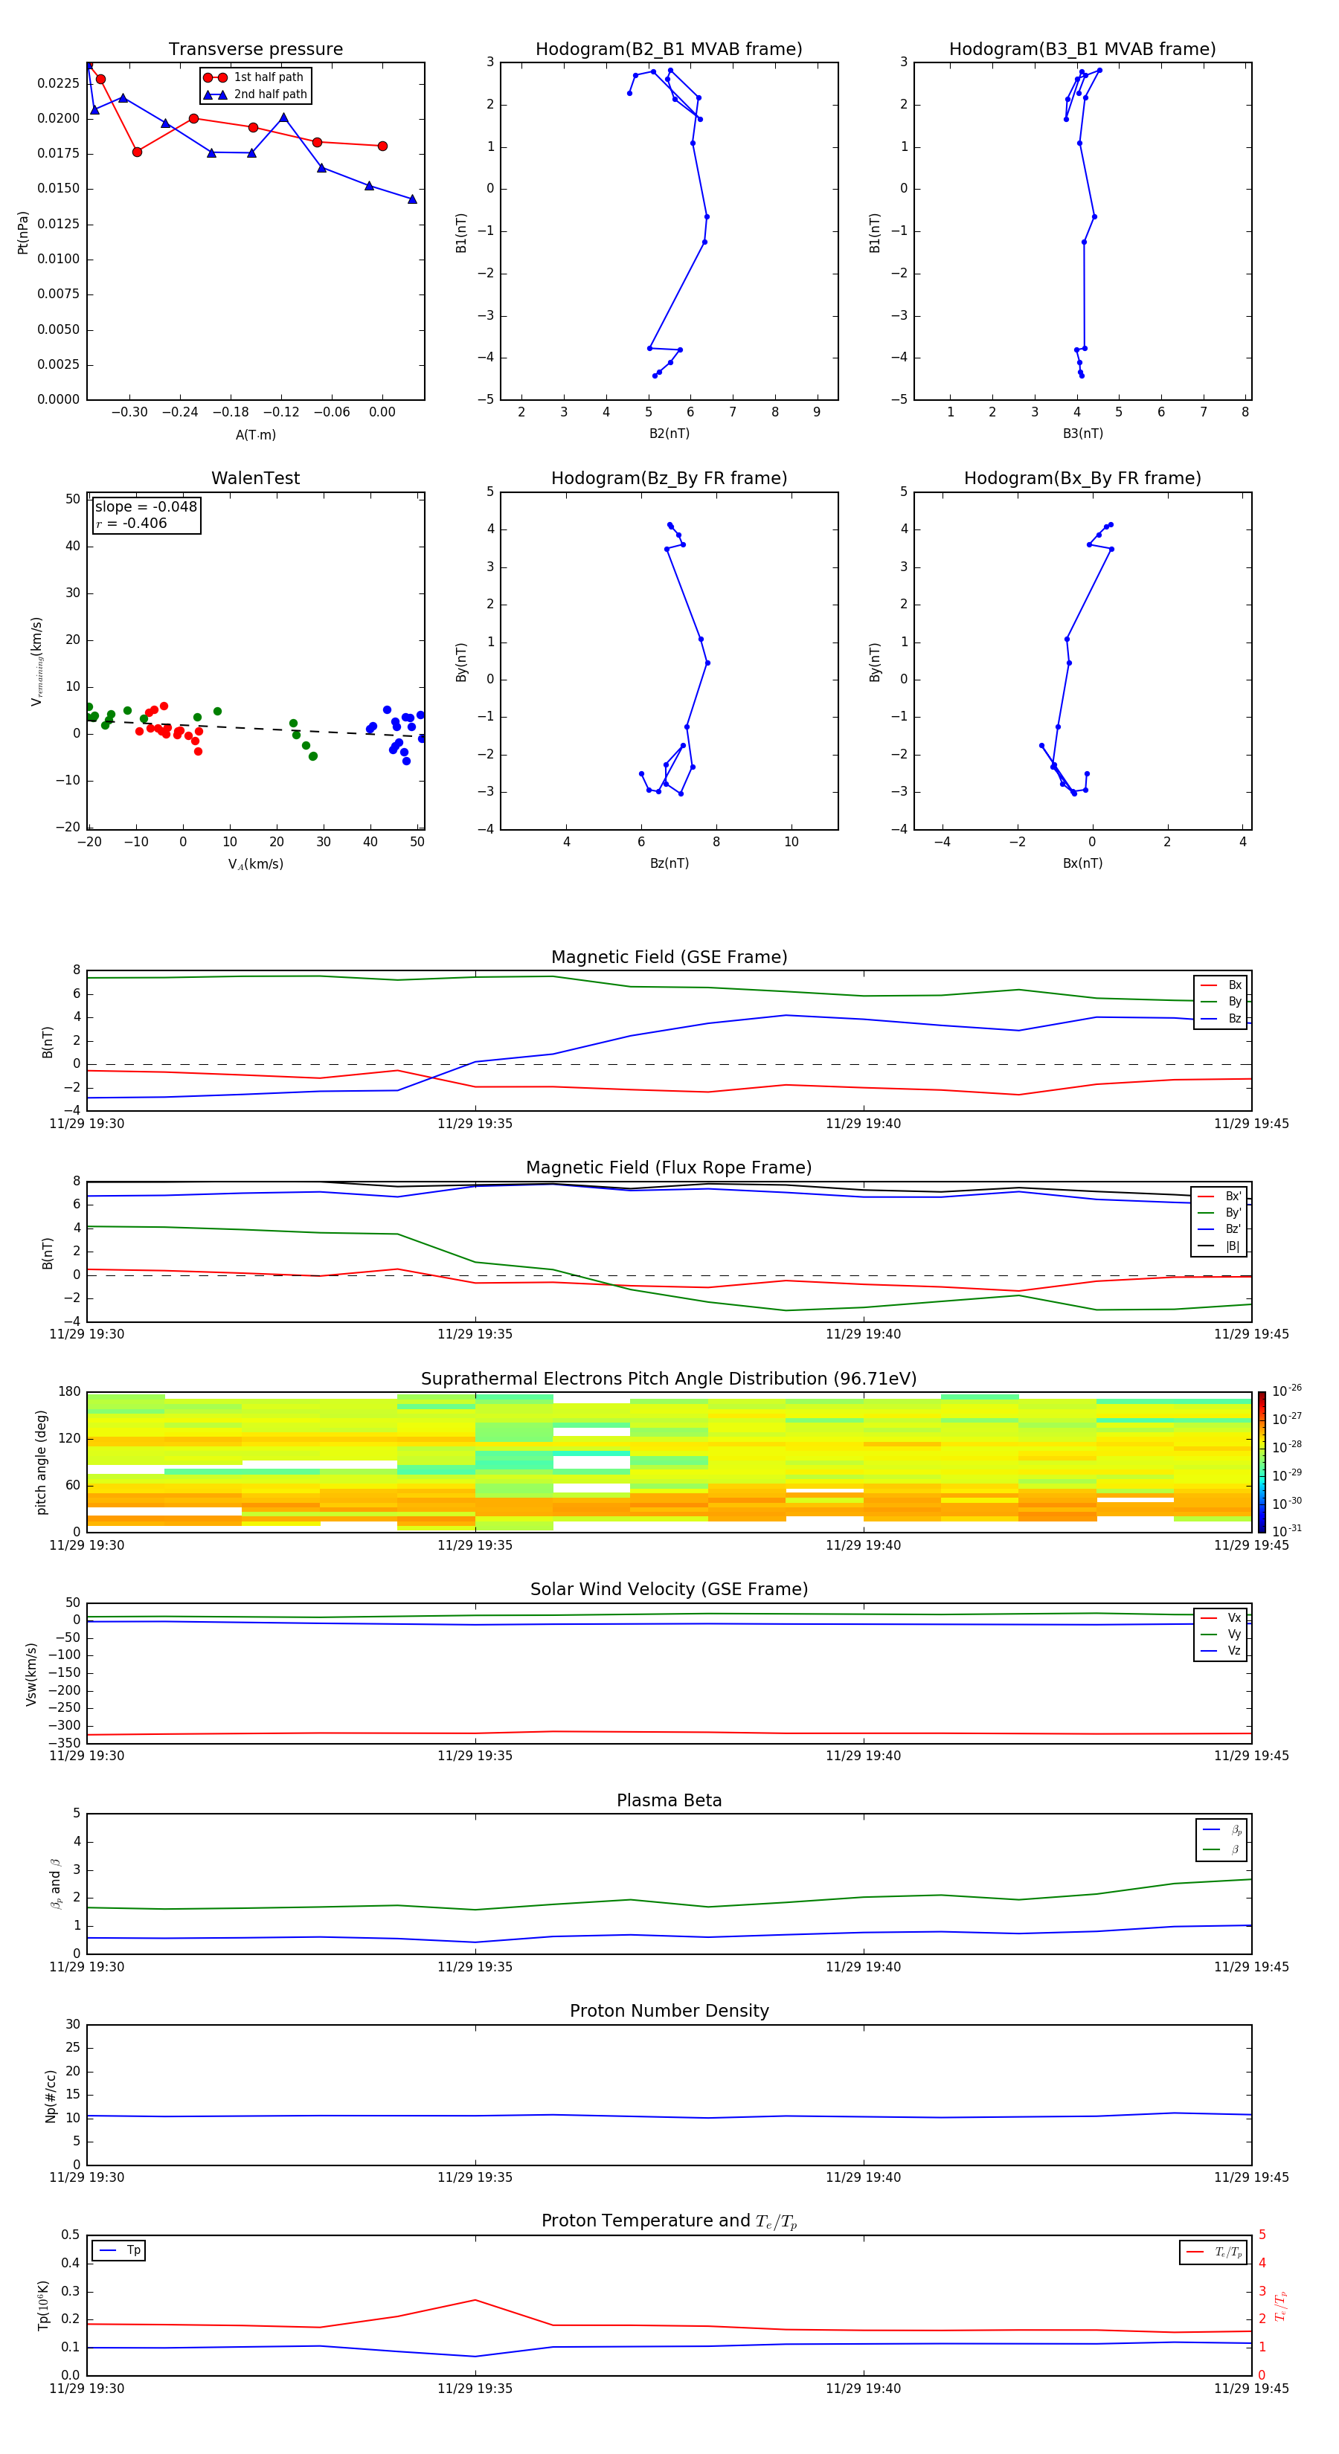This screenshot has height=2454, width=1339.
Task: Click the 'Proton Number Density' title
Action: pos(669,2011)
